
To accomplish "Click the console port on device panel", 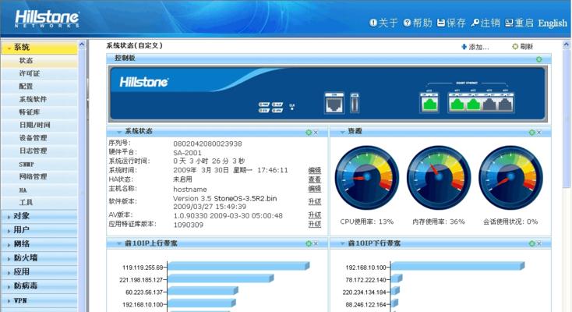I will click(x=334, y=103).
